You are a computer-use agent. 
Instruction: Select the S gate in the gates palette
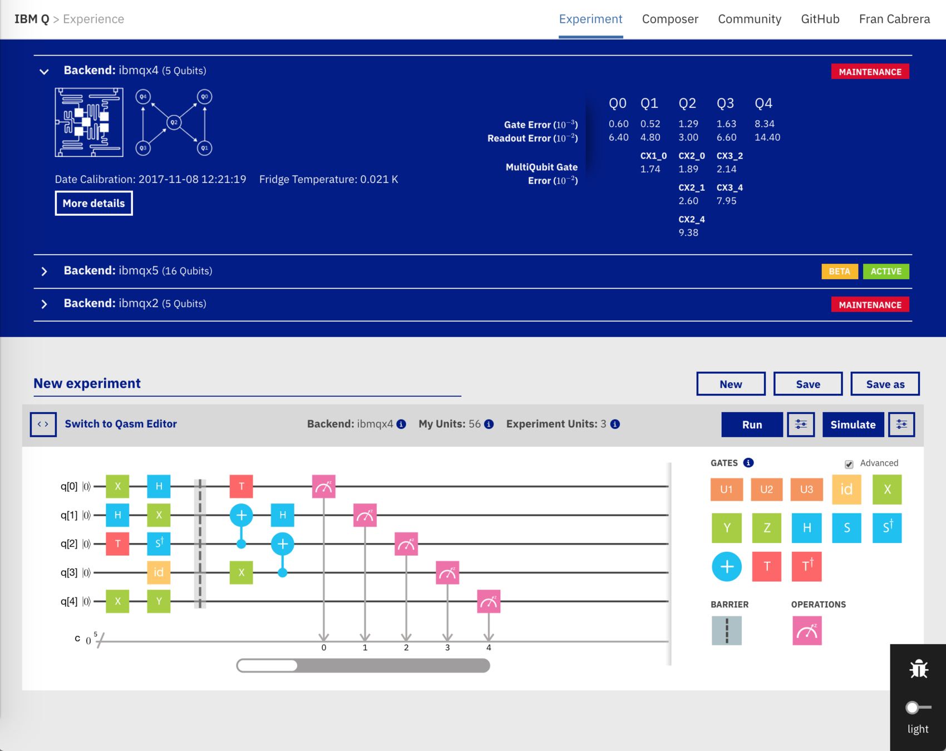(x=847, y=528)
